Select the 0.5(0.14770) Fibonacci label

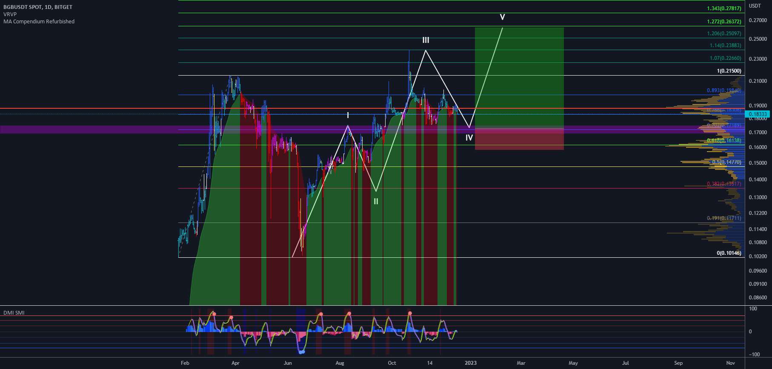click(726, 162)
